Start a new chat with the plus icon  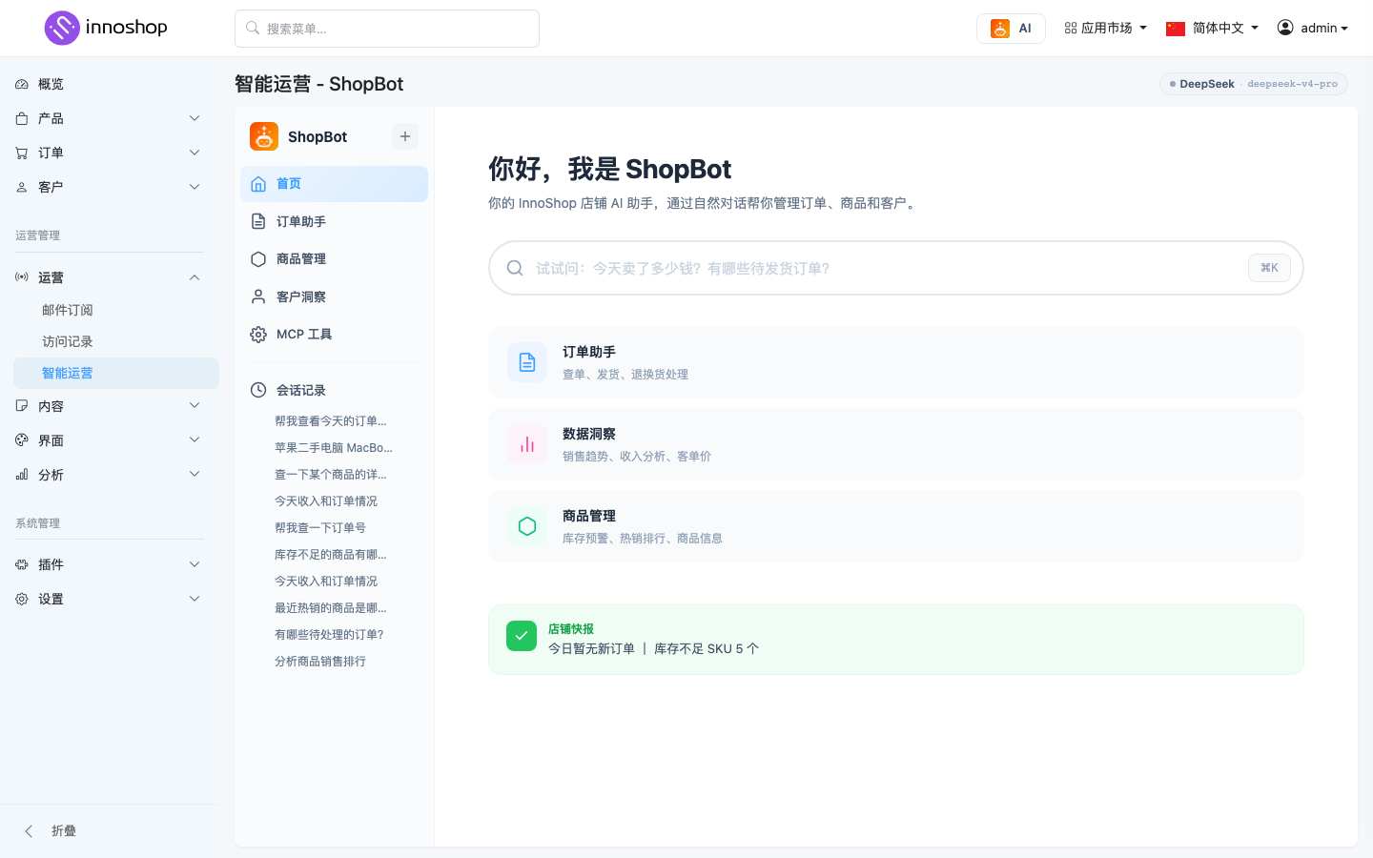(x=405, y=136)
